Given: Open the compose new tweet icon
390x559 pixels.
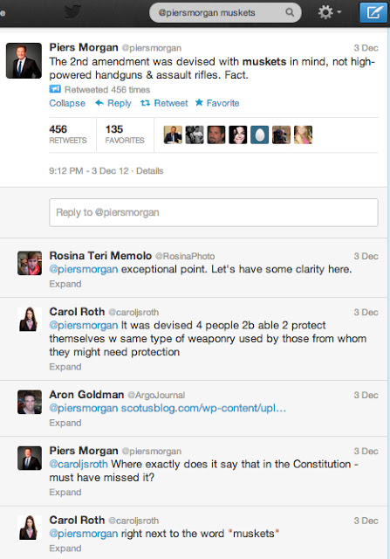Looking at the screenshot, I should 373,12.
